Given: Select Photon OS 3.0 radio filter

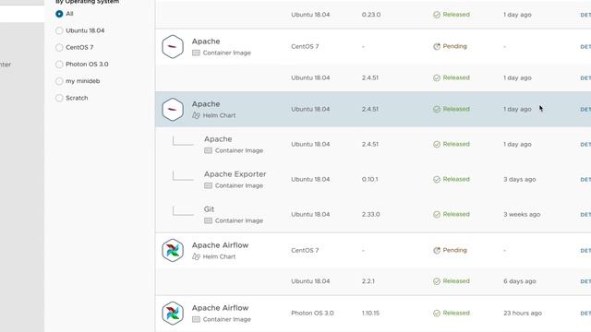Looking at the screenshot, I should pos(59,65).
